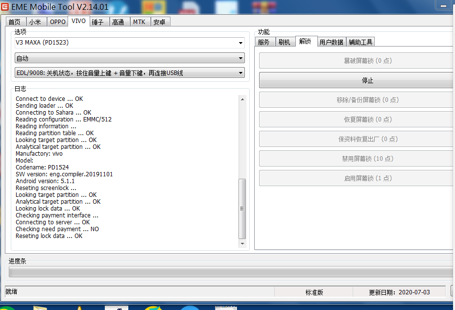Viewport: 455px width, 310px height.
Task: Open the 小米 tab
Action: (x=36, y=22)
